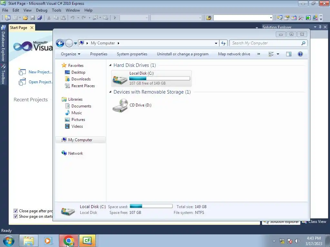Viewport: 330px width, 247px height.
Task: Click the Start Debugging play icon
Action: coord(115,18)
